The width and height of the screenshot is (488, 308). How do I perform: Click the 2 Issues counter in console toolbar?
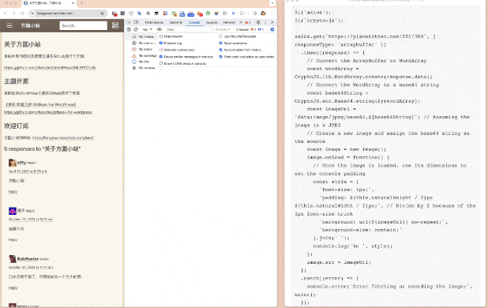(x=250, y=29)
